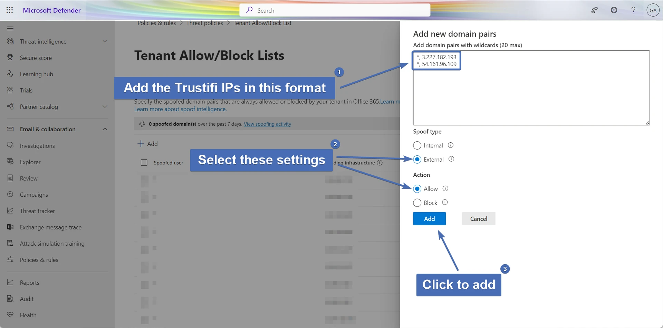Click the info icon next to Internal
This screenshot has height=328, width=663.
coord(450,145)
